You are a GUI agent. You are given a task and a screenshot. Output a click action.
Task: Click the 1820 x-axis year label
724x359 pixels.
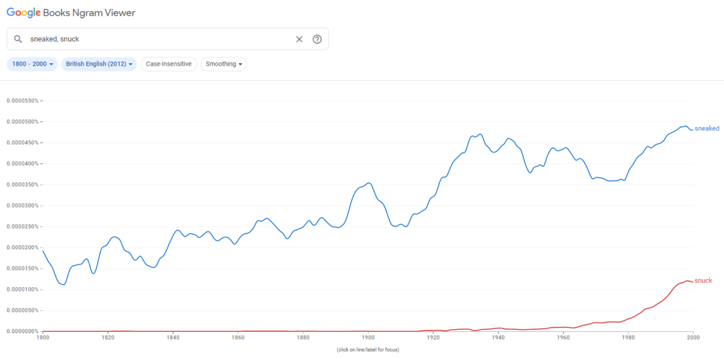[107, 339]
